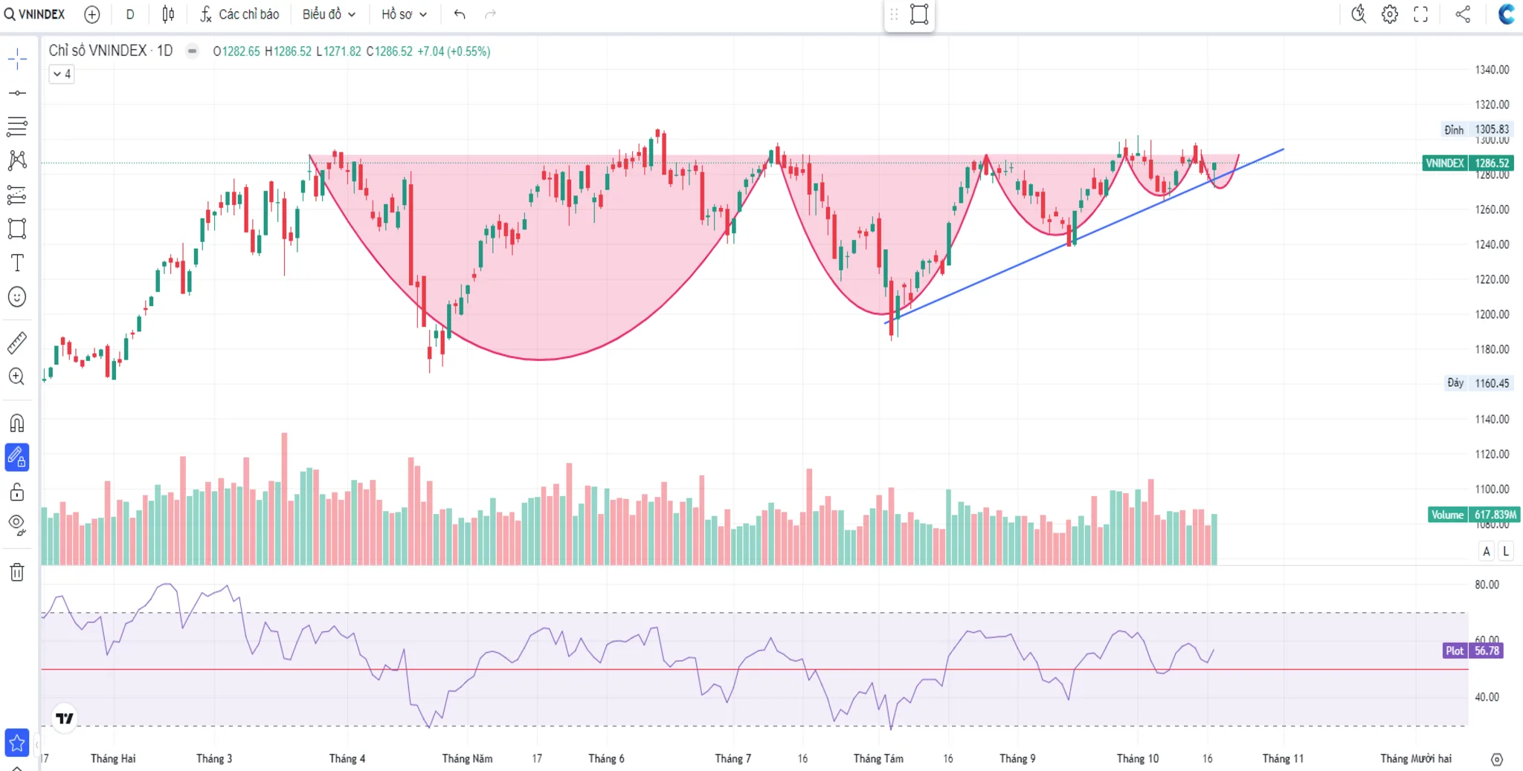
Task: Select the trend line tool
Action: click(17, 93)
